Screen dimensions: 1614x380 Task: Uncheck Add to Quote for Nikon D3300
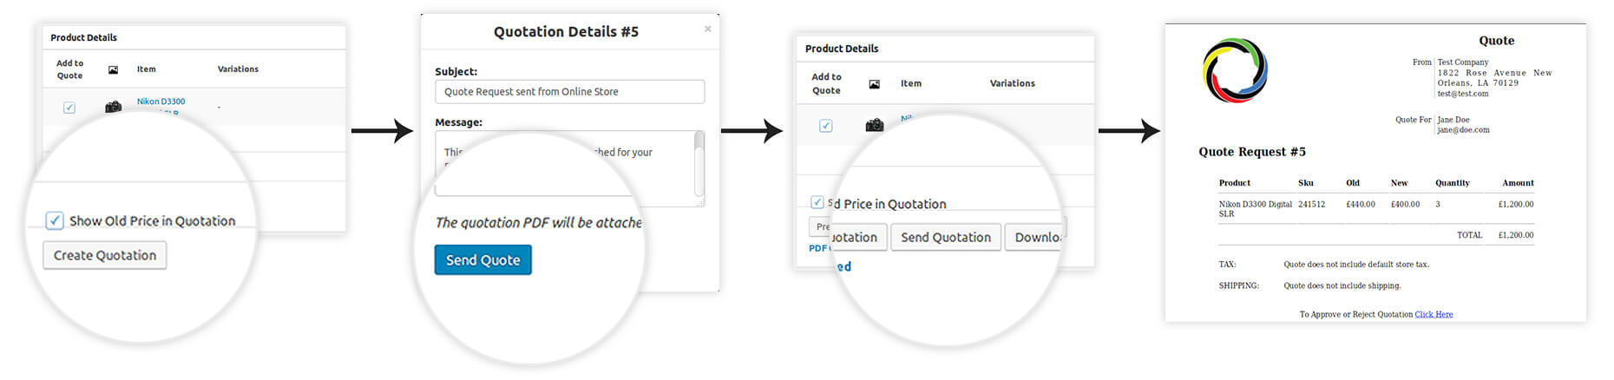[69, 108]
